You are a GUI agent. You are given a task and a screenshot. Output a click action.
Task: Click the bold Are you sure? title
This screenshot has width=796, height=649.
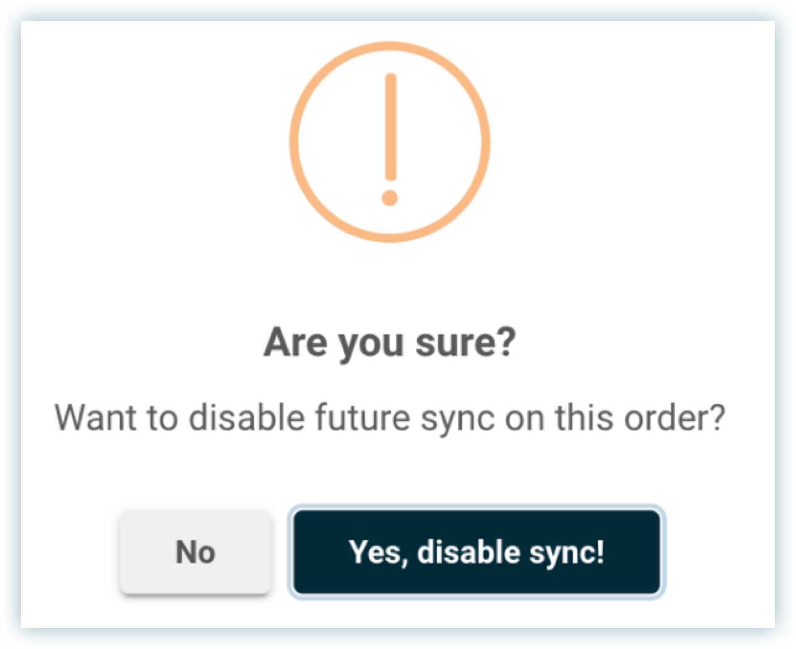click(x=389, y=342)
